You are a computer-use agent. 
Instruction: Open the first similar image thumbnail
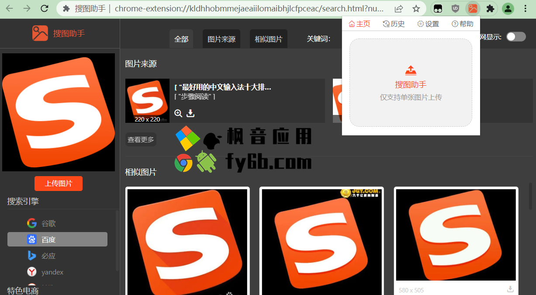187,242
